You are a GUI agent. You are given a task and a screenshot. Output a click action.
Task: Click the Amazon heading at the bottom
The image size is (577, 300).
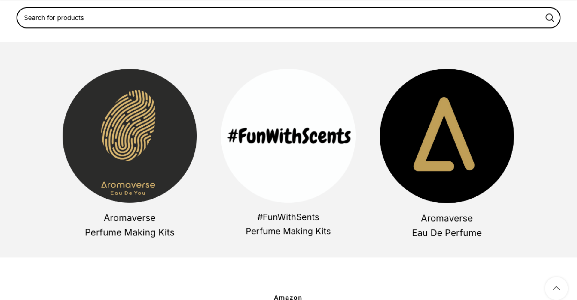288,297
